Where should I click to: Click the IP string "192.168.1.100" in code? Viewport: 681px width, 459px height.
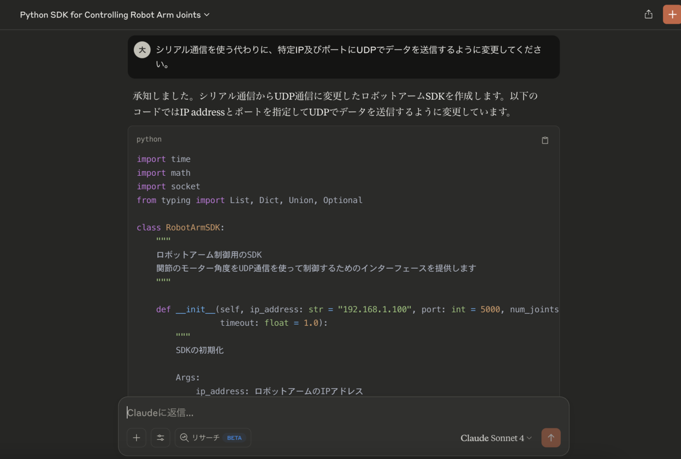pyautogui.click(x=375, y=309)
